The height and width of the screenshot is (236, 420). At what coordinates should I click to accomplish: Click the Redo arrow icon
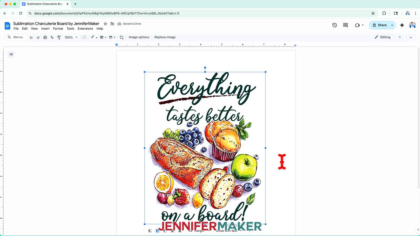pos(38,37)
